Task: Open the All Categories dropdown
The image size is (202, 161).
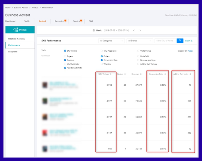Action: pyautogui.click(x=111, y=41)
